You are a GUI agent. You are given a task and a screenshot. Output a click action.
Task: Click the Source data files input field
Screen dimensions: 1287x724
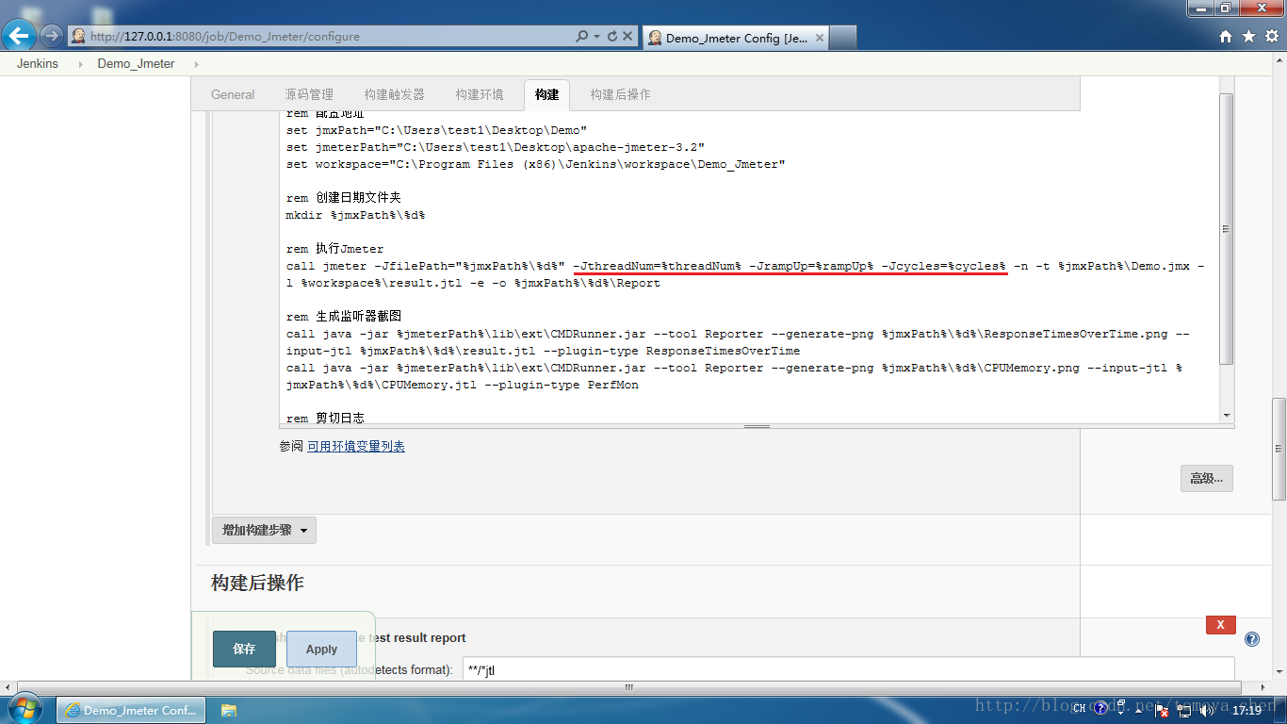[848, 670]
